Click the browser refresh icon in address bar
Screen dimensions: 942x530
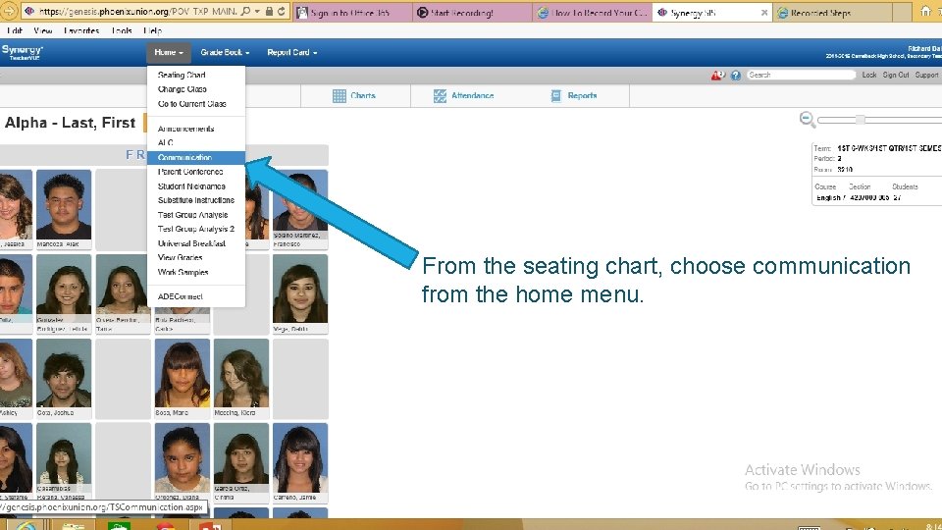click(282, 11)
